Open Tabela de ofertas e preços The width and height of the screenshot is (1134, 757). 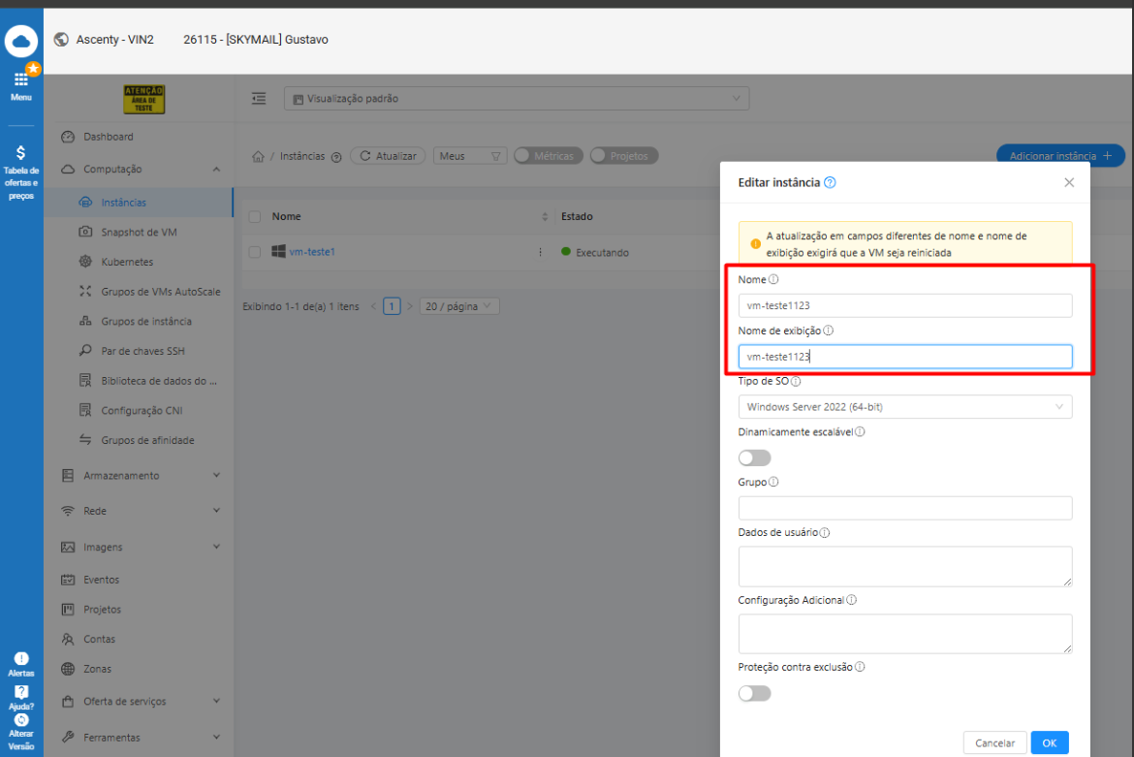(21, 173)
